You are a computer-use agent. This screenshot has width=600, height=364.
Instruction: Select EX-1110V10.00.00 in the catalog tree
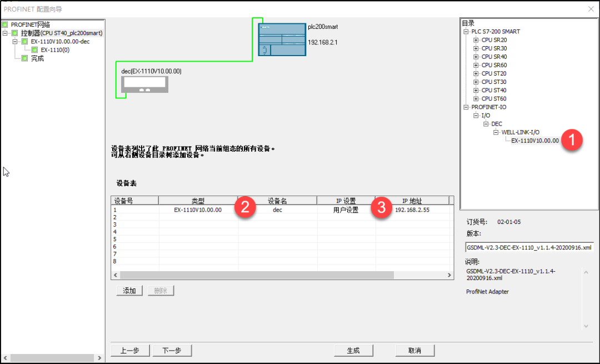tap(535, 141)
